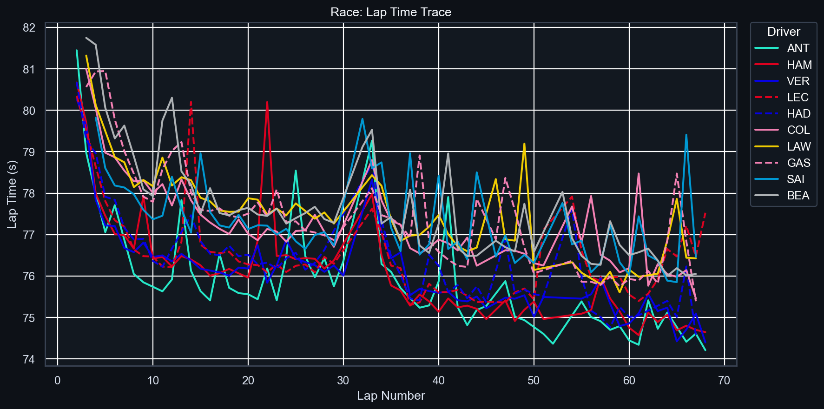Click the y-axis tick label 78
Image resolution: width=824 pixels, height=409 pixels.
point(29,193)
